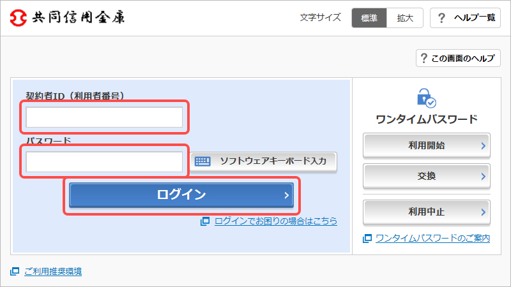Click the question mark icon in ヘルプ一覧
The width and height of the screenshot is (511, 287).
(x=441, y=18)
